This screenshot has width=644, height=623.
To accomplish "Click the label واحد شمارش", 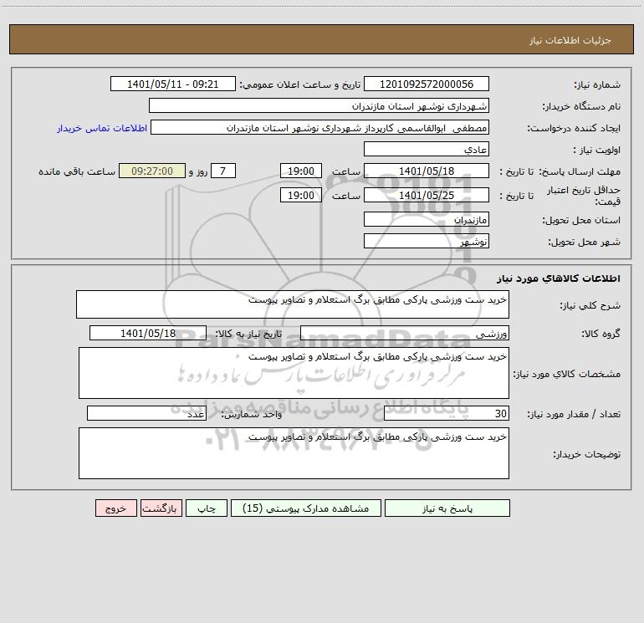I will 252,415.
